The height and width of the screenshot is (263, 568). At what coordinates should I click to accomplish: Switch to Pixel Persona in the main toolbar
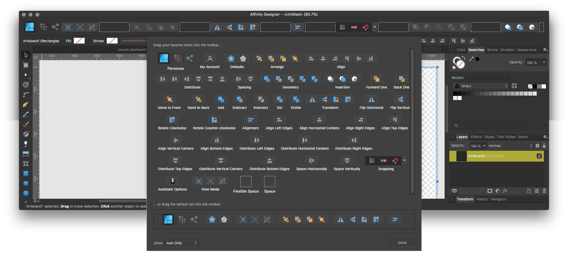[x=43, y=27]
